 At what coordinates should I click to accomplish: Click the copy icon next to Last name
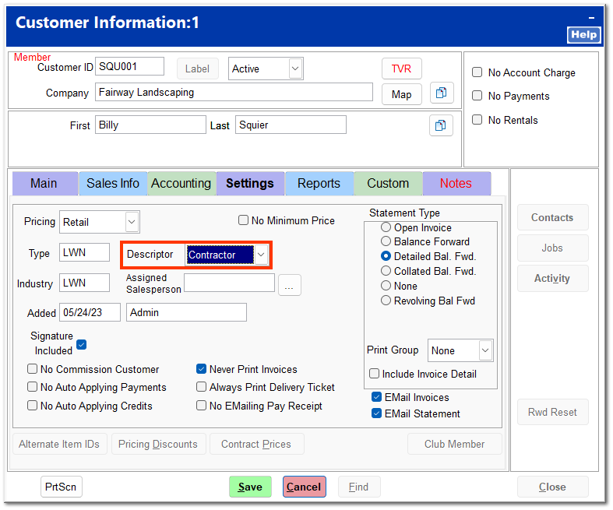pos(441,125)
